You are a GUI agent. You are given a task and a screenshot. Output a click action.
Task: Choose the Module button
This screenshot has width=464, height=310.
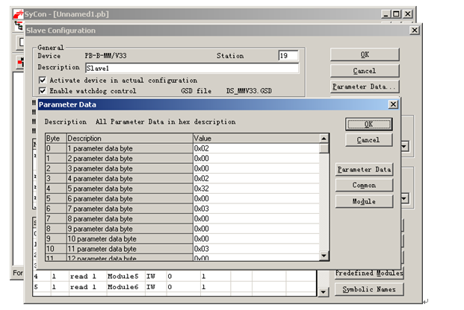pos(364,202)
